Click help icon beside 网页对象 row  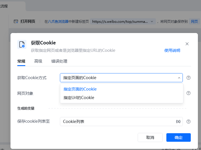click(189, 93)
